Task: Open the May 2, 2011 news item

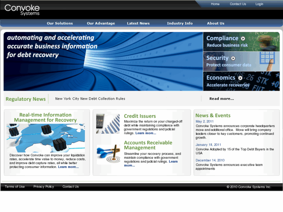Action: (x=204, y=121)
